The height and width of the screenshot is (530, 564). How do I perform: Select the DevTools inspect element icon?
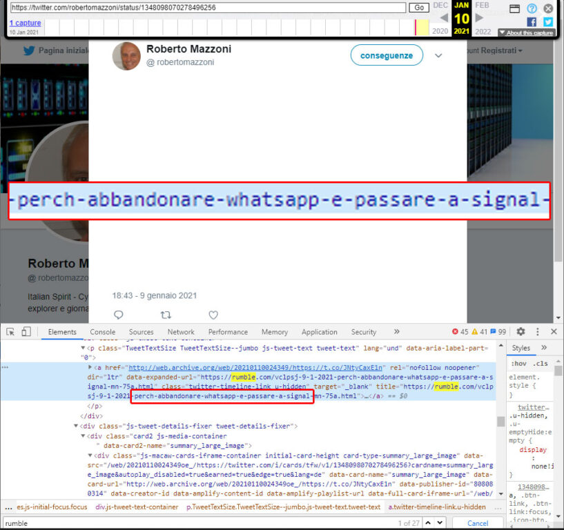pos(10,332)
